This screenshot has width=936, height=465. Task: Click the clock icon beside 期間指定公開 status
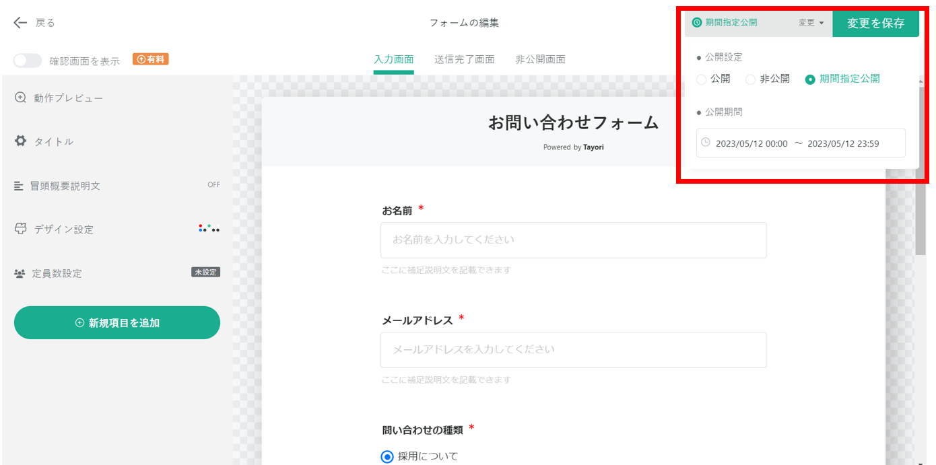tap(696, 23)
